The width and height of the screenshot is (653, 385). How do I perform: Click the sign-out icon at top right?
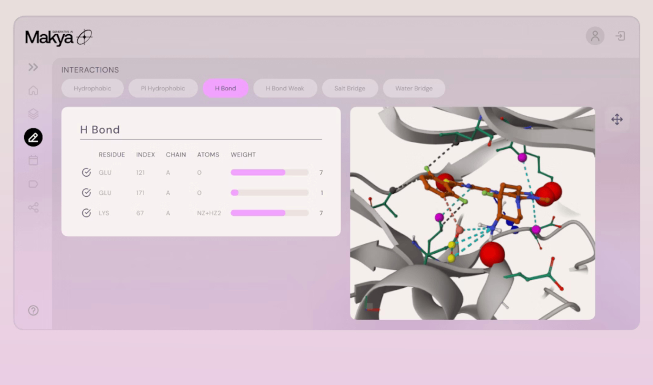pos(620,36)
